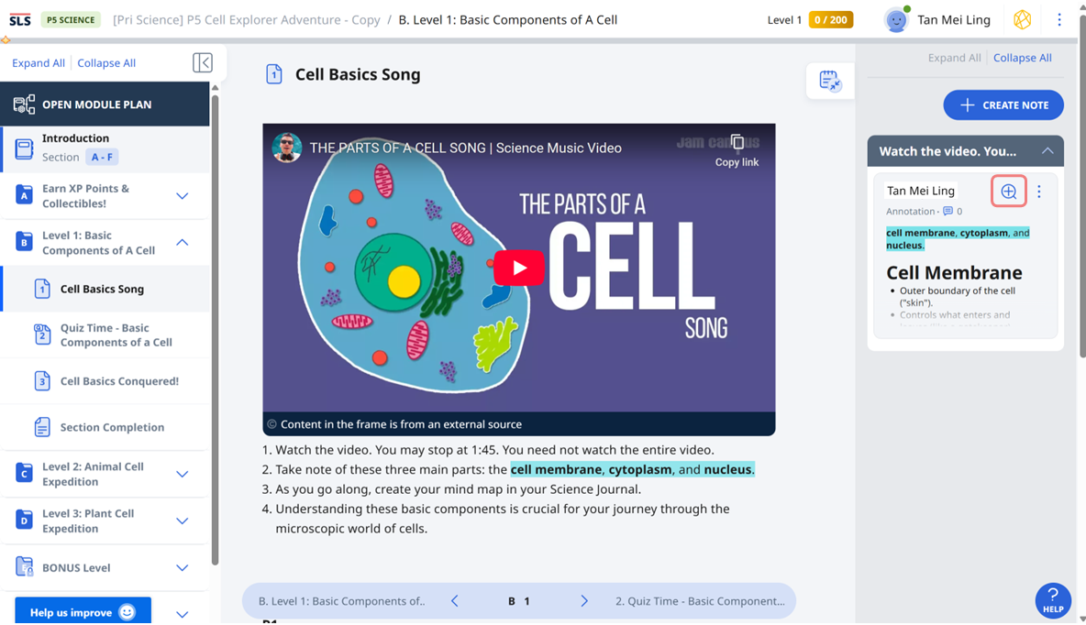Viewport: 1086px width, 625px height.
Task: Click Expand All link in sidebar
Action: coord(38,63)
